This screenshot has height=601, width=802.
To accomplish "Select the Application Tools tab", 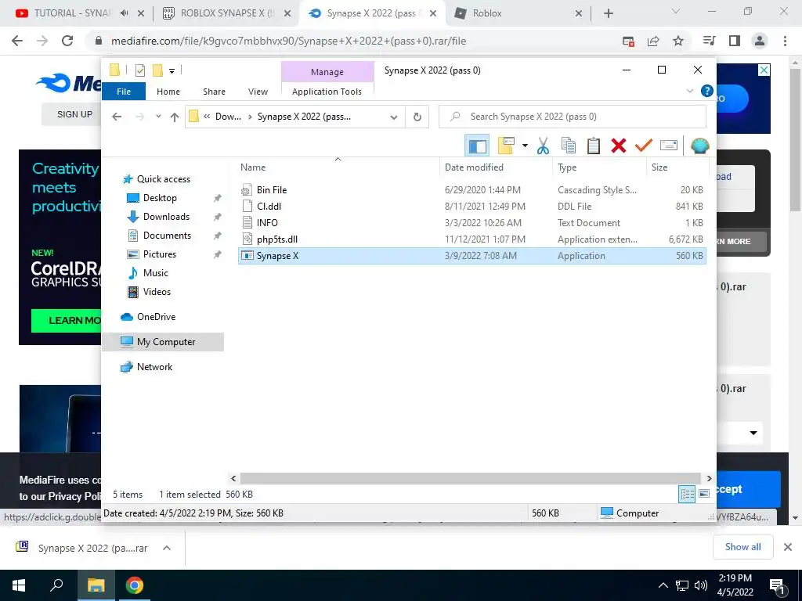I will pyautogui.click(x=327, y=92).
